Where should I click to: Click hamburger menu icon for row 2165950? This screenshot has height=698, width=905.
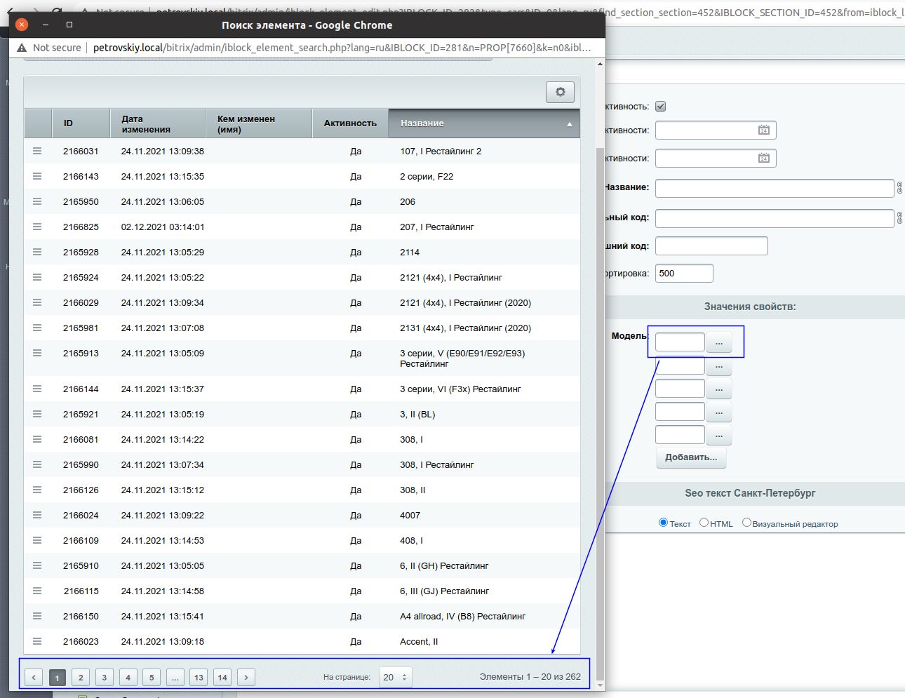[x=37, y=201]
